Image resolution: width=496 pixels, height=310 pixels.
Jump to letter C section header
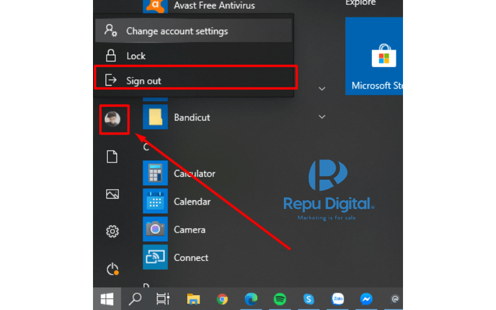(x=146, y=147)
